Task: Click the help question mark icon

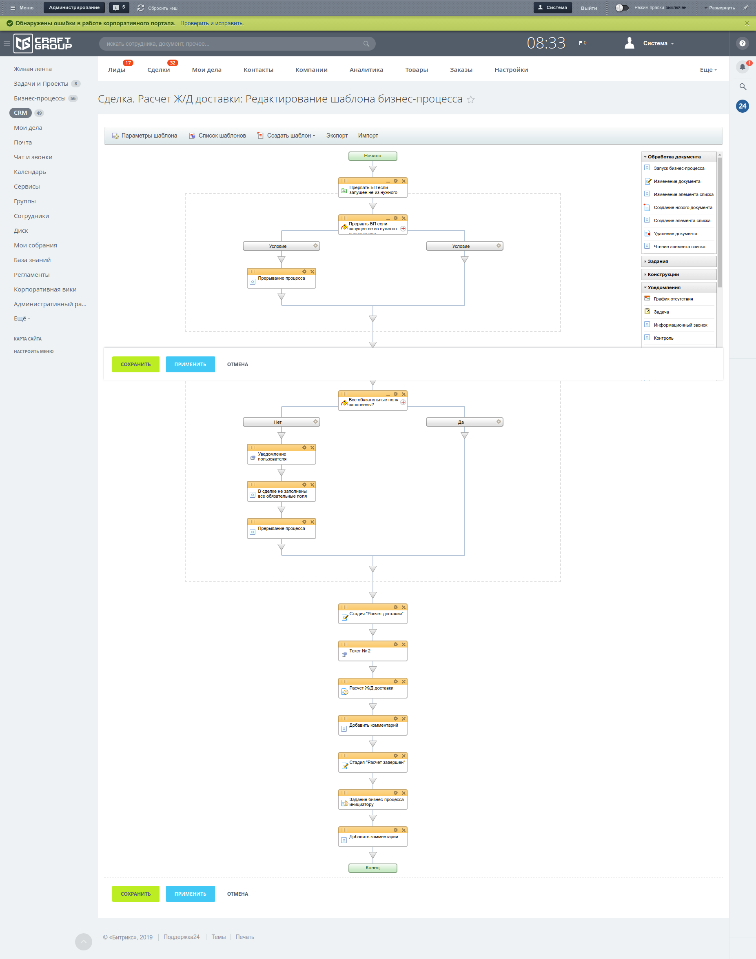Action: (742, 43)
